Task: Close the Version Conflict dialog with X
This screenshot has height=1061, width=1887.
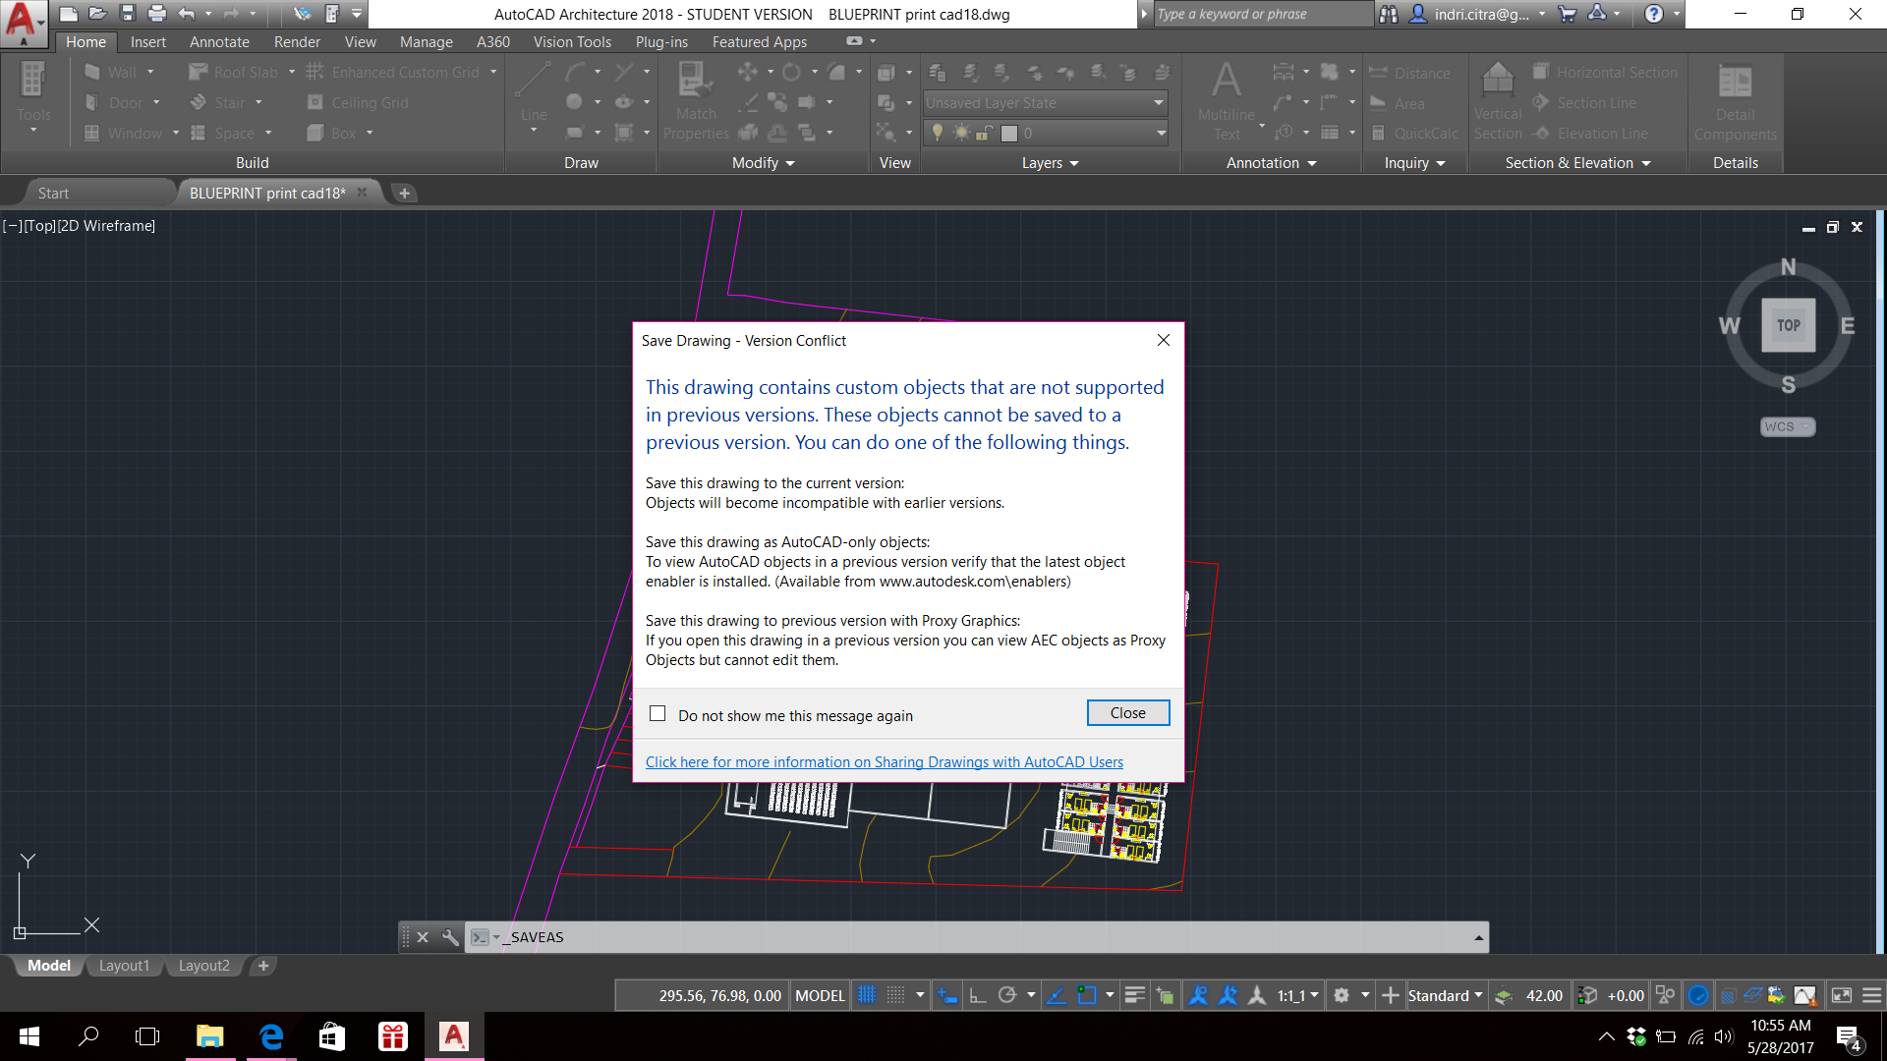Action: coord(1163,340)
